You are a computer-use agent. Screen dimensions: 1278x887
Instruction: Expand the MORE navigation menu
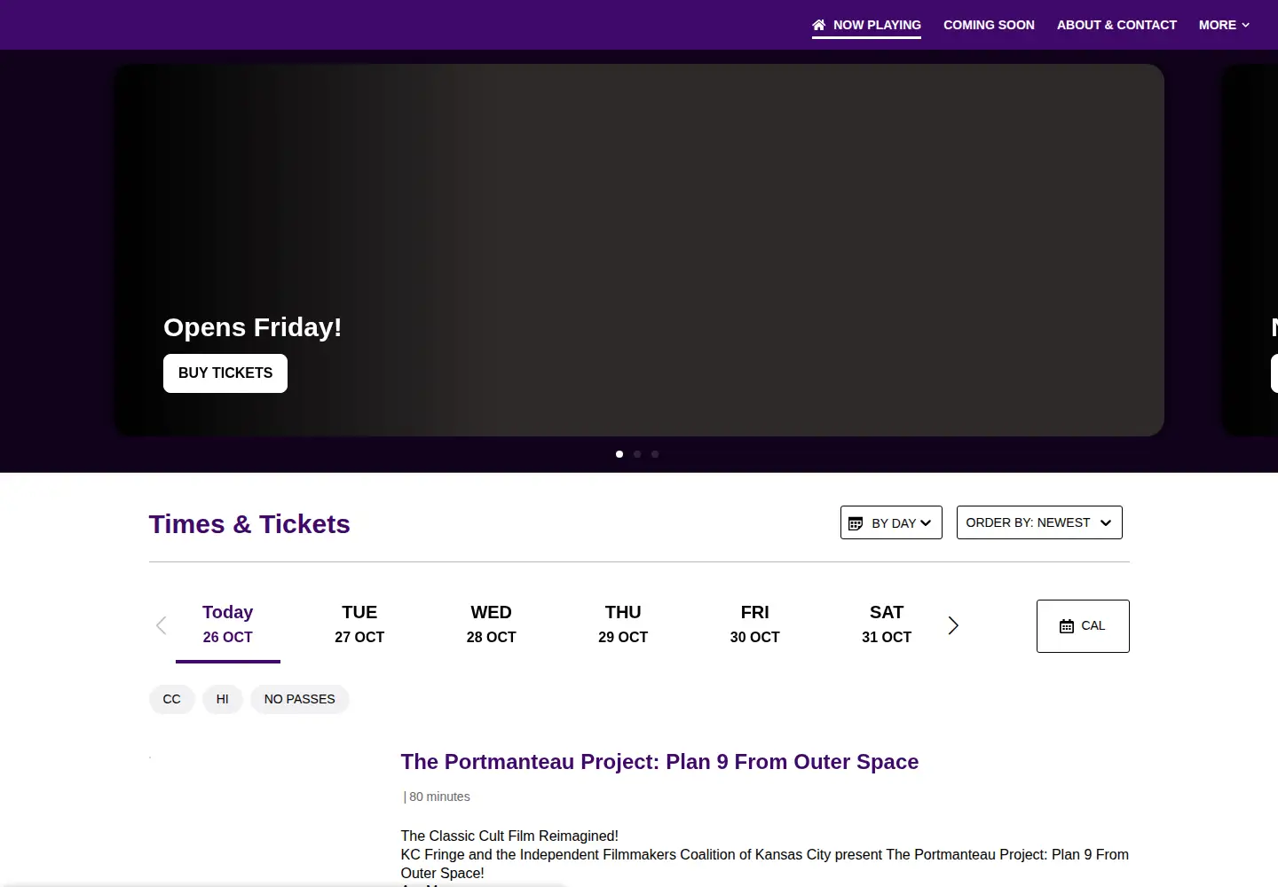[1224, 25]
